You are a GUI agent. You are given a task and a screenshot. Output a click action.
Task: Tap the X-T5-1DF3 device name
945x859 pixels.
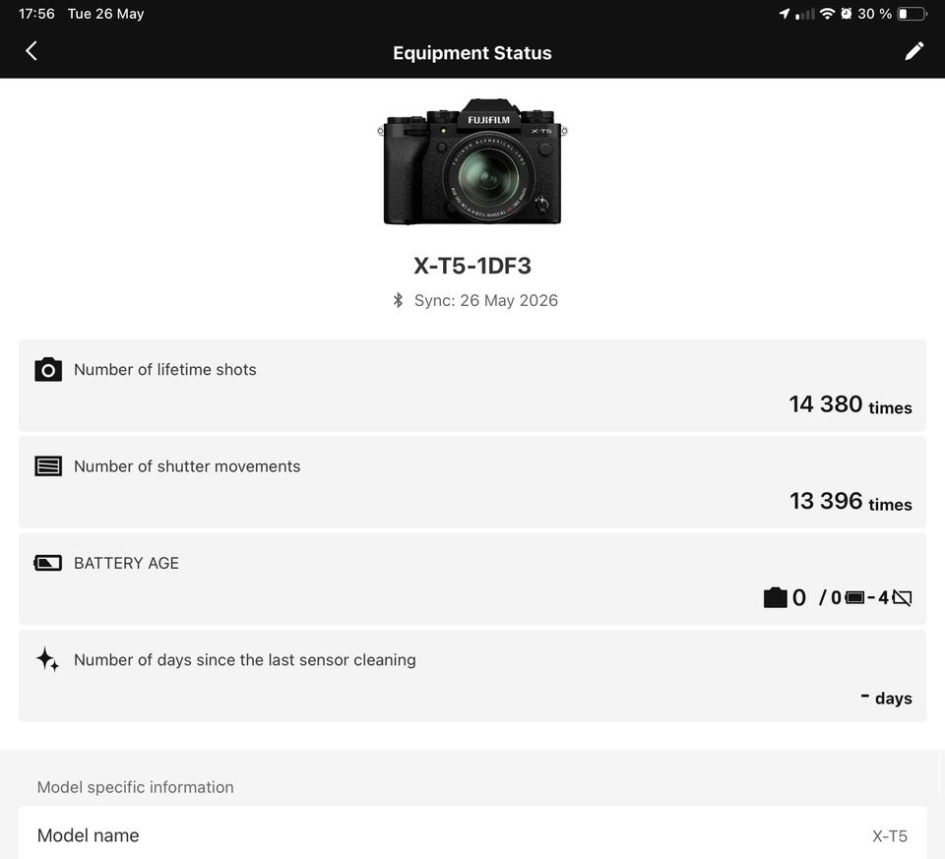[472, 266]
